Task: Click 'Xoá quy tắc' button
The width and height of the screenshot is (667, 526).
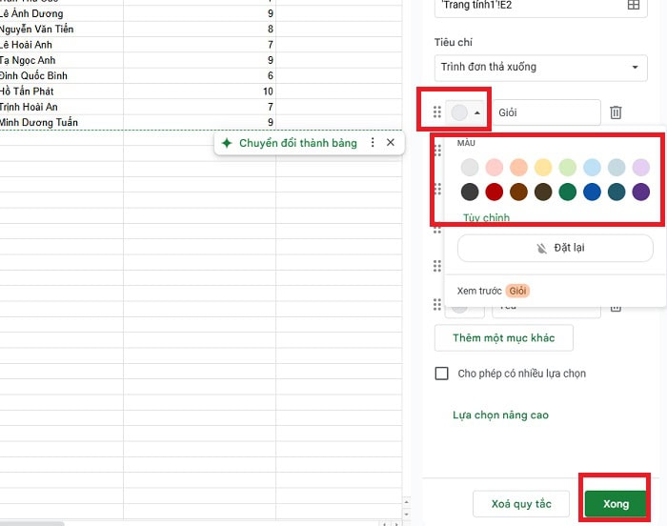Action: tap(521, 504)
